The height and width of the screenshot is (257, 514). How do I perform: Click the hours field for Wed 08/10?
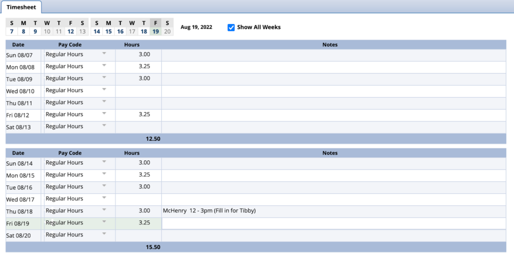pos(138,91)
